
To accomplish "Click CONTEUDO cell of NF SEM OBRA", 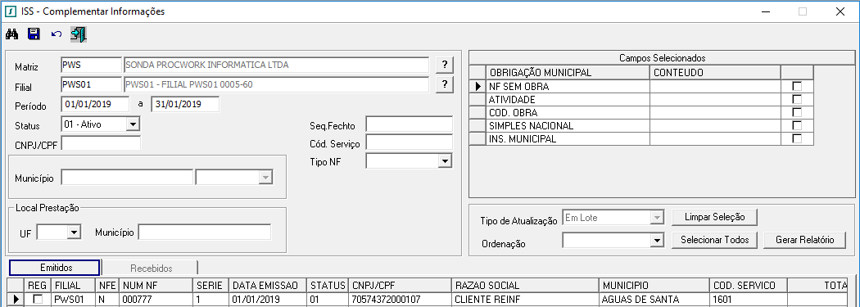I will pyautogui.click(x=715, y=86).
